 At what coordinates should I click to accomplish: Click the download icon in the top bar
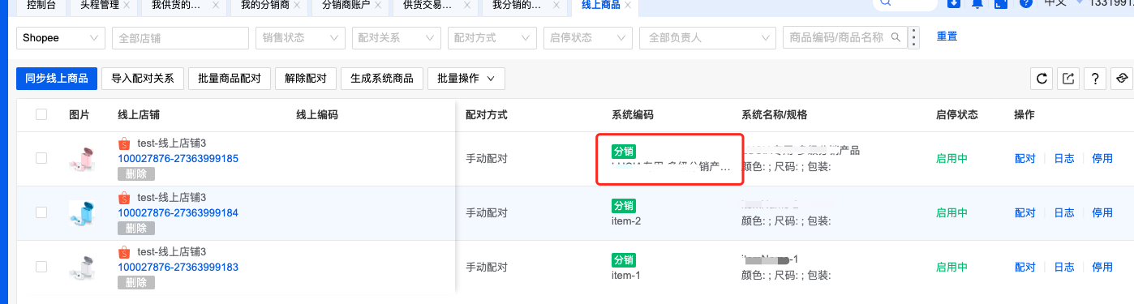click(x=954, y=3)
